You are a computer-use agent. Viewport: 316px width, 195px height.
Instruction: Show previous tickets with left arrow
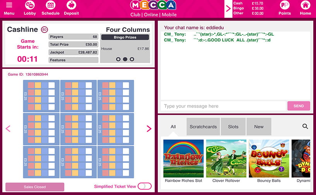[x=8, y=129]
